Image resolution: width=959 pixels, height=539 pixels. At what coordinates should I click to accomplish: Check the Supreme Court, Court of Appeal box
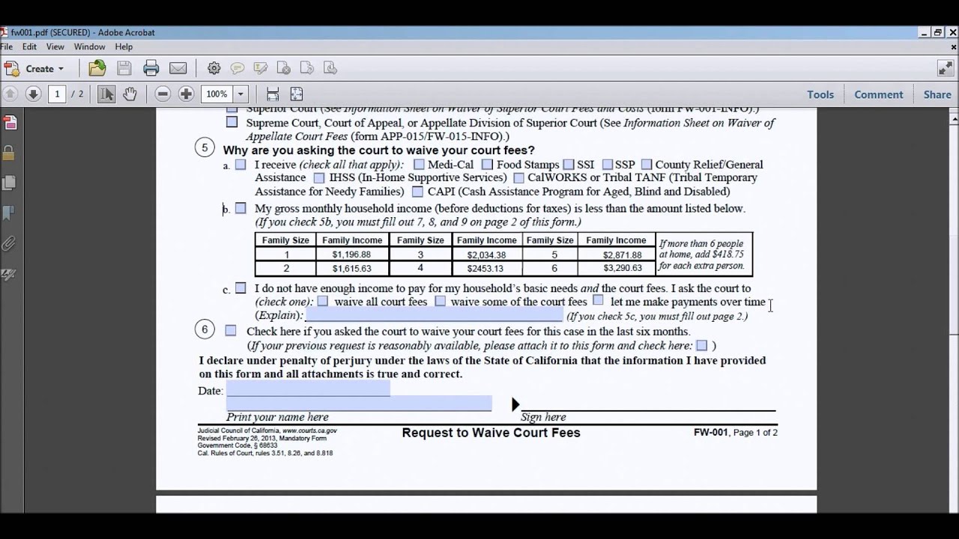(x=232, y=122)
